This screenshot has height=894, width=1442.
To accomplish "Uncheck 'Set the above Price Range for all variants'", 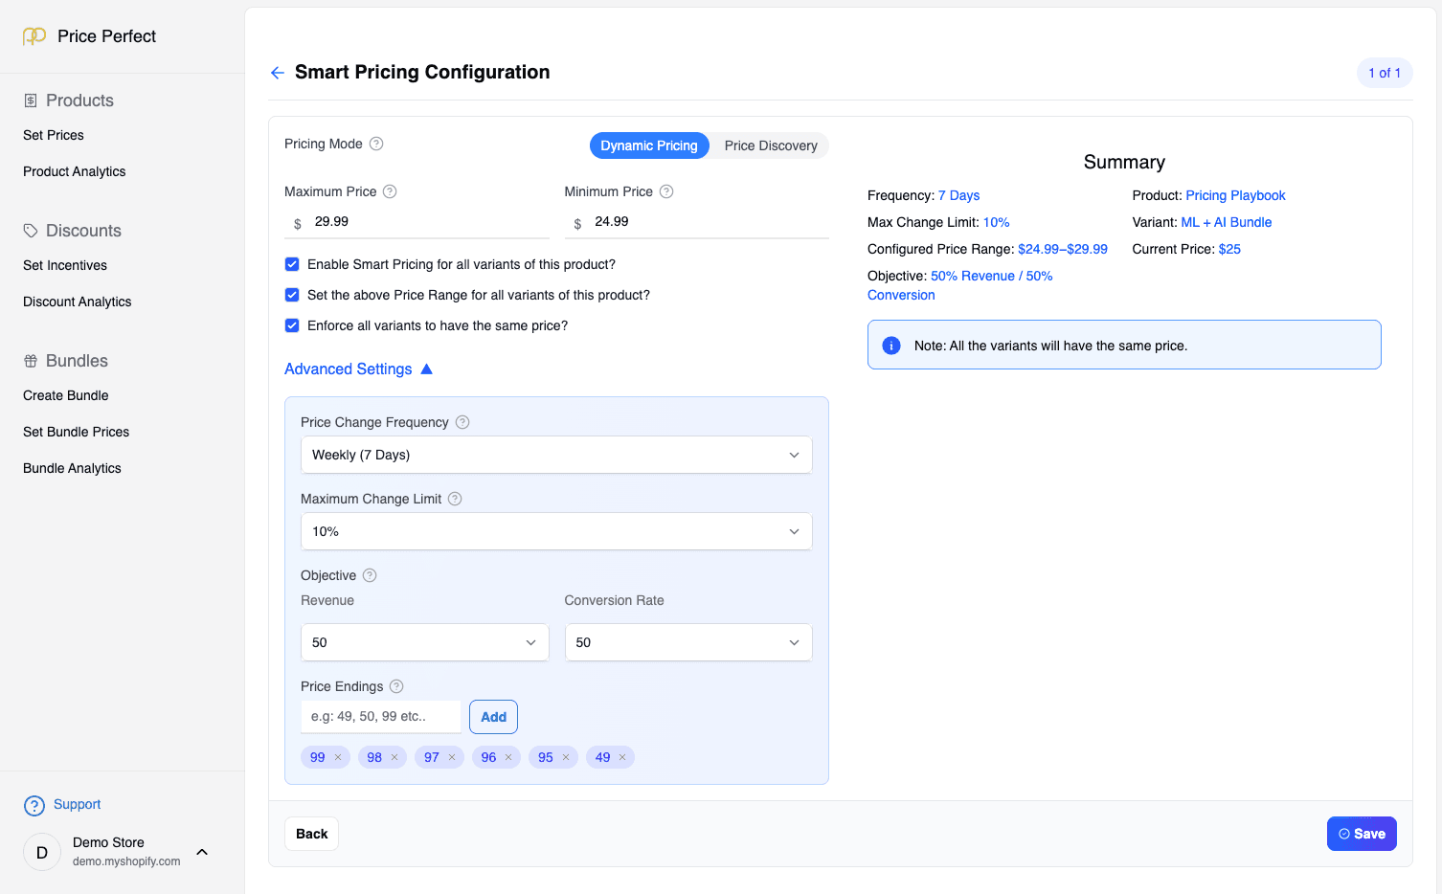I will (x=292, y=295).
